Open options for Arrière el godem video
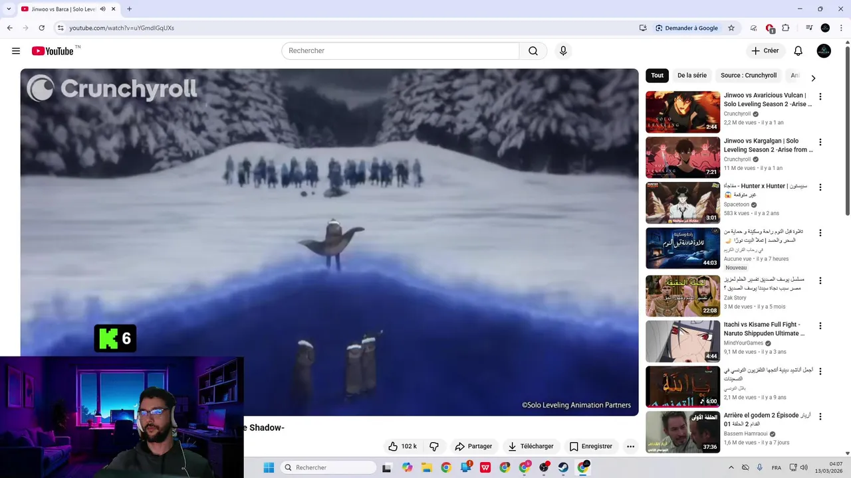The width and height of the screenshot is (851, 478). 820,416
